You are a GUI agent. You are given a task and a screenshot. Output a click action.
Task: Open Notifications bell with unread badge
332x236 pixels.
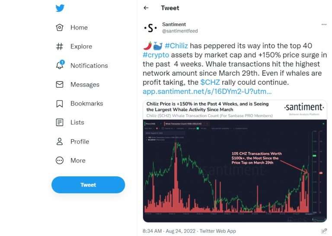60,65
